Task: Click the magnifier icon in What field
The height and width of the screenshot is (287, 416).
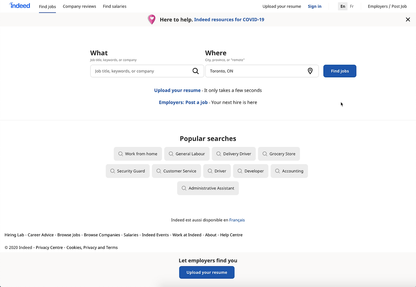Action: pos(196,71)
